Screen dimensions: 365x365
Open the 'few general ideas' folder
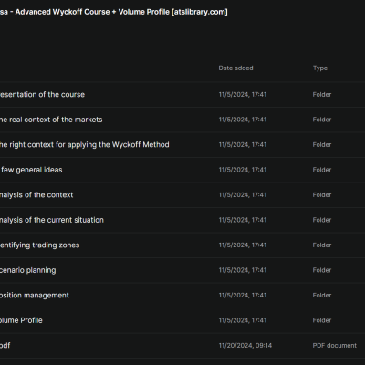182,170
